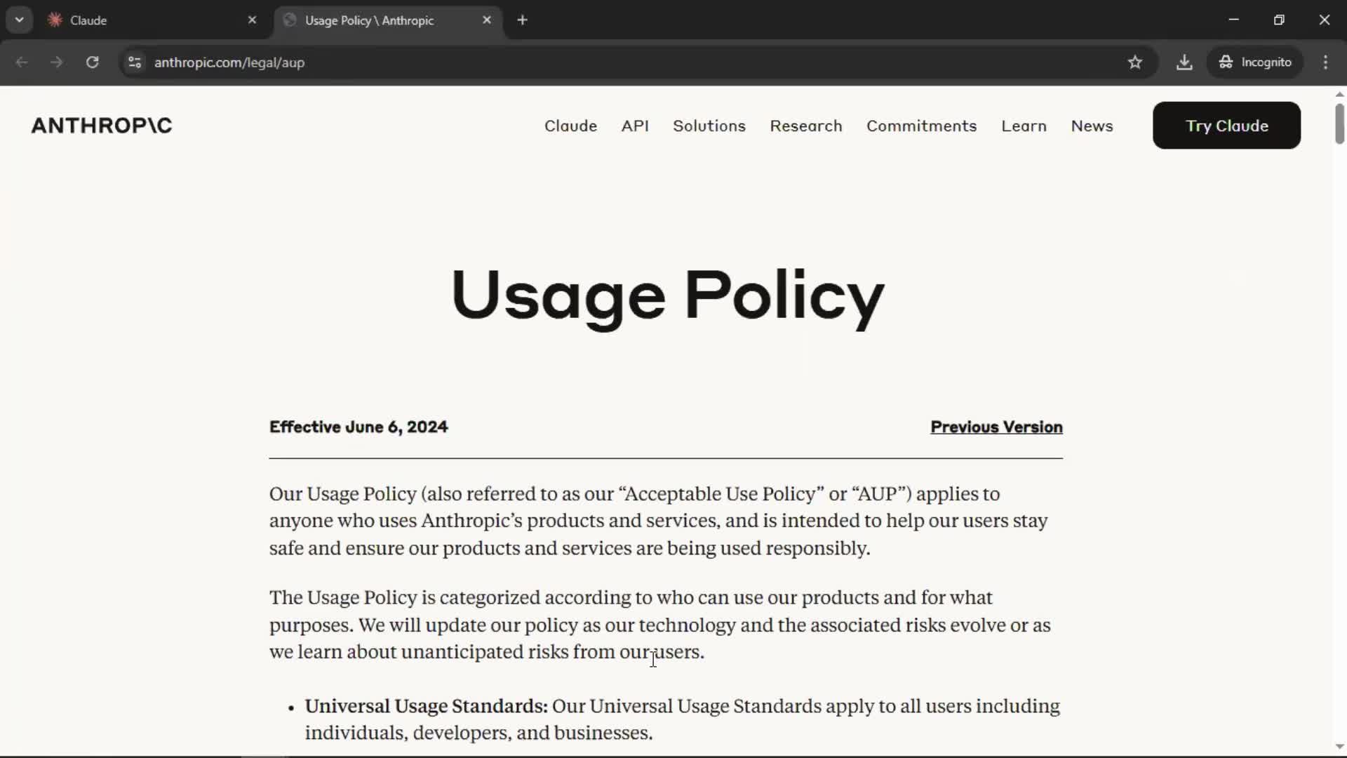1347x758 pixels.
Task: Select the Usage Policy \ Anthropic tab
Action: (388, 20)
